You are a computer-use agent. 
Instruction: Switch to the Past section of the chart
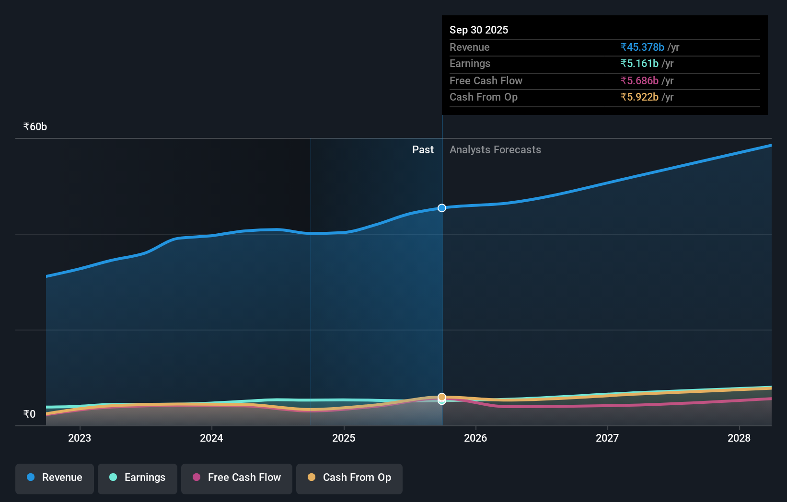423,149
